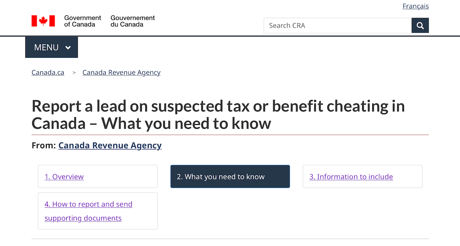Follow the bold Canada Revenue Agency byline link
The height and width of the screenshot is (246, 460).
(110, 146)
